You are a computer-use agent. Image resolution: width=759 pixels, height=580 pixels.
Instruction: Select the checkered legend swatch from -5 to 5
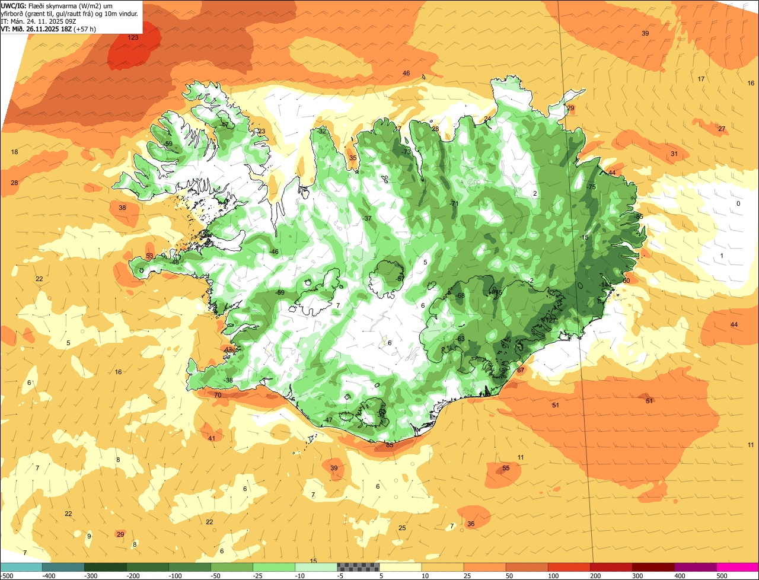point(358,567)
